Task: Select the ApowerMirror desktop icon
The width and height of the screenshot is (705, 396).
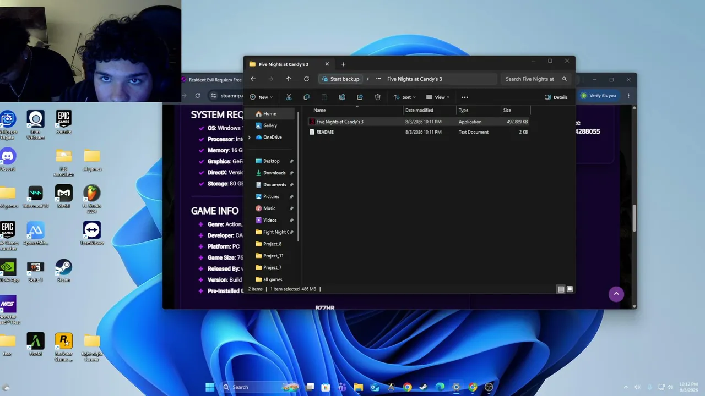Action: click(35, 233)
